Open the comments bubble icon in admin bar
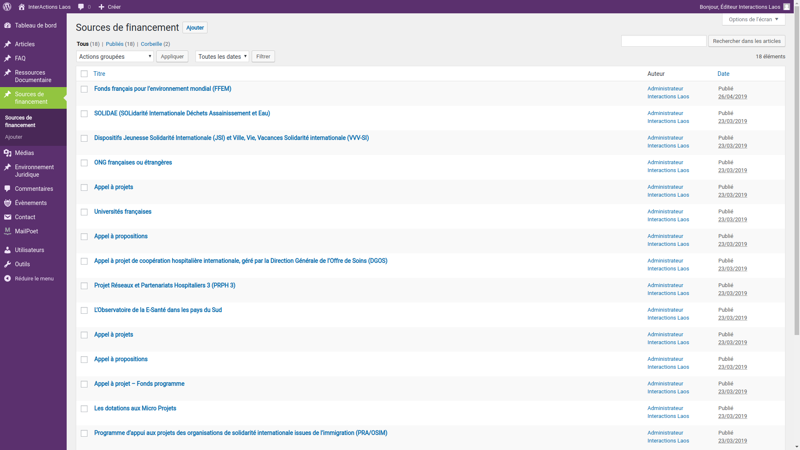800x450 pixels. pyautogui.click(x=81, y=7)
